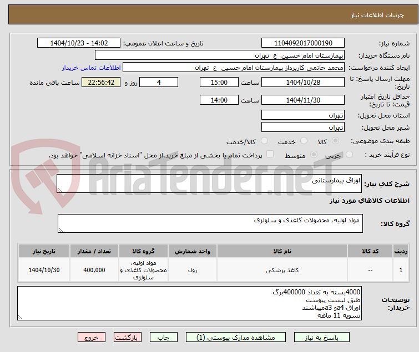Click the delivery city field تهران
Screen dimensions: 419x352
303,127
